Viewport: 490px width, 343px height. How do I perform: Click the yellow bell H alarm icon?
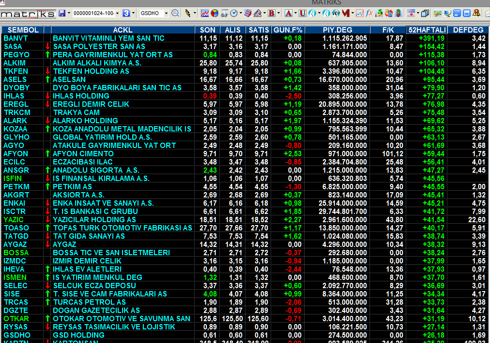tap(476, 13)
